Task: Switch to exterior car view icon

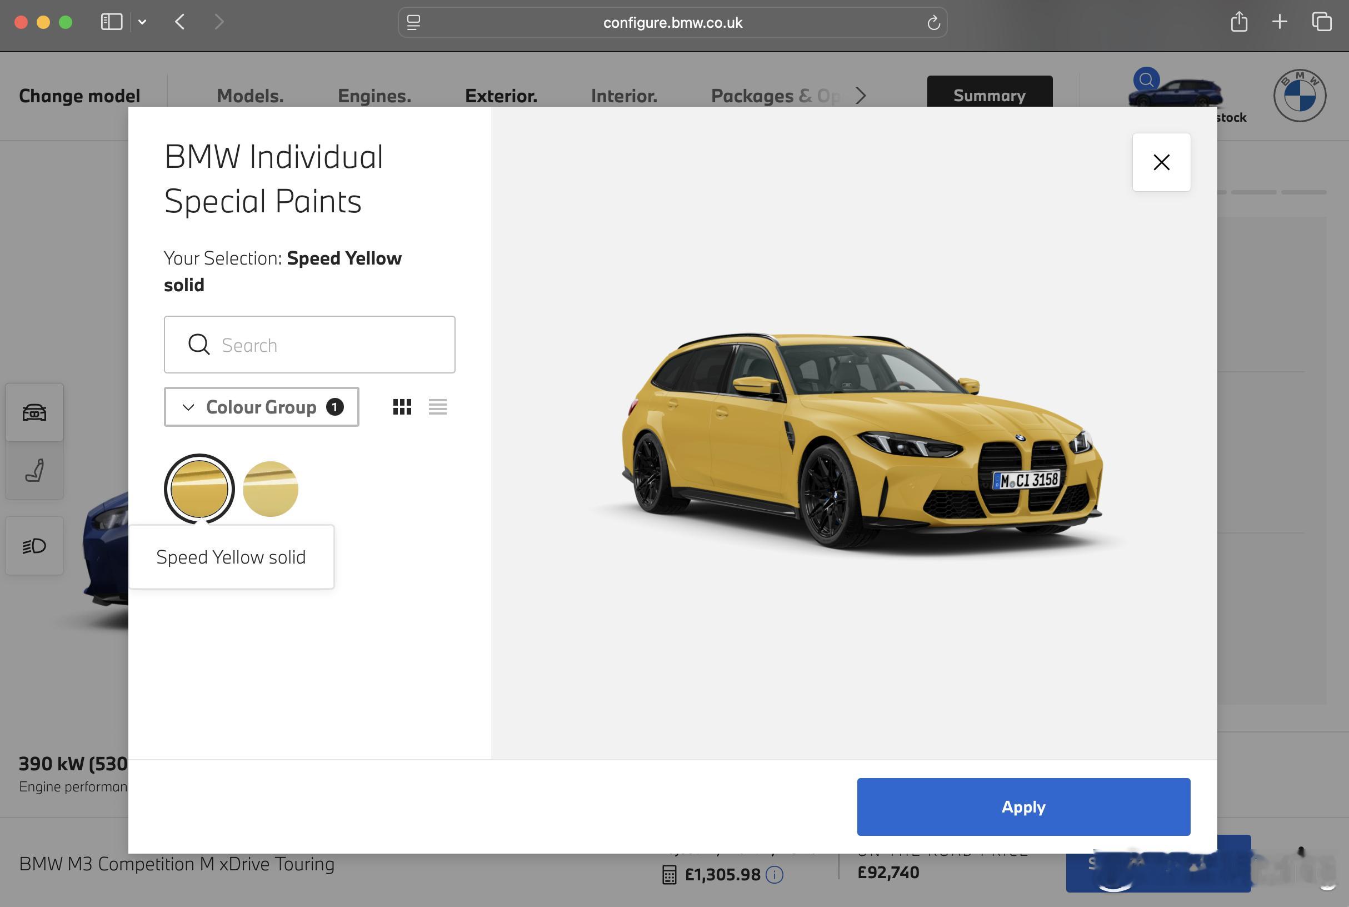Action: [34, 412]
